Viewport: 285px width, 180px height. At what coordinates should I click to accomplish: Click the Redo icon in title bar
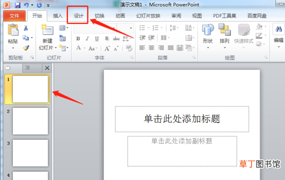[x=39, y=5]
